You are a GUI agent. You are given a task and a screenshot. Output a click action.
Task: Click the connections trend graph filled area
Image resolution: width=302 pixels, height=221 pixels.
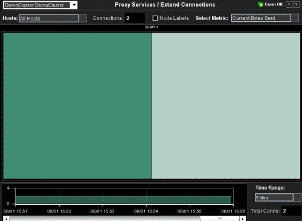coord(123,200)
